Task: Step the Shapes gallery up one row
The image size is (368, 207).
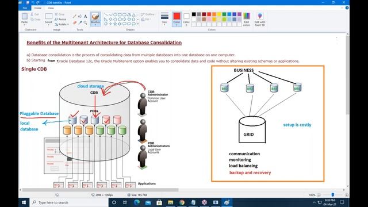Action: coord(138,14)
